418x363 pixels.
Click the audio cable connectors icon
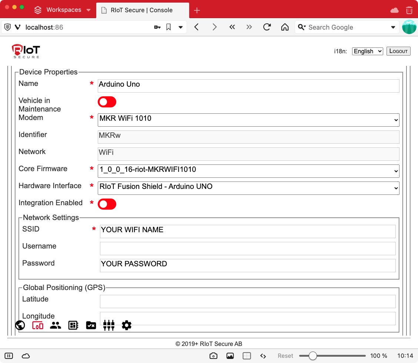point(109,325)
